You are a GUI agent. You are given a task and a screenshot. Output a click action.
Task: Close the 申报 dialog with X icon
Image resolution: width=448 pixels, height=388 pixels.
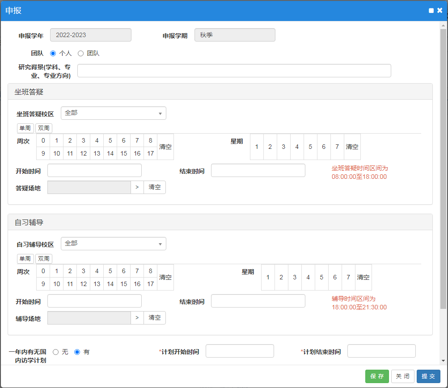[440, 11]
